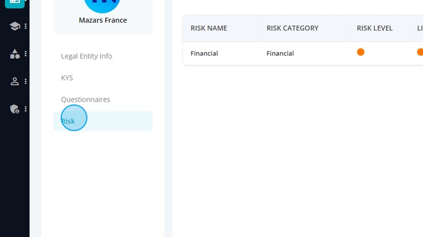Image resolution: width=423 pixels, height=237 pixels.
Task: Open the three-dot menu next to shield icon
Action: pyautogui.click(x=26, y=109)
